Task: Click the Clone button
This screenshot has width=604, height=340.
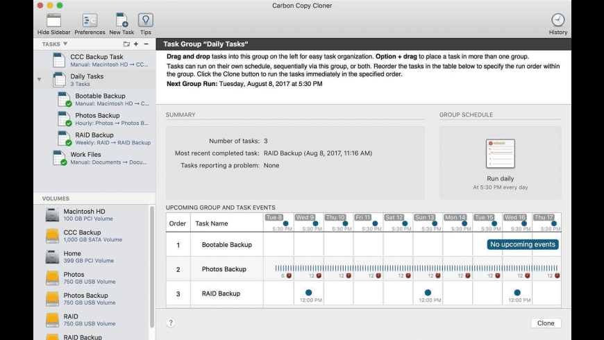Action: (x=546, y=323)
